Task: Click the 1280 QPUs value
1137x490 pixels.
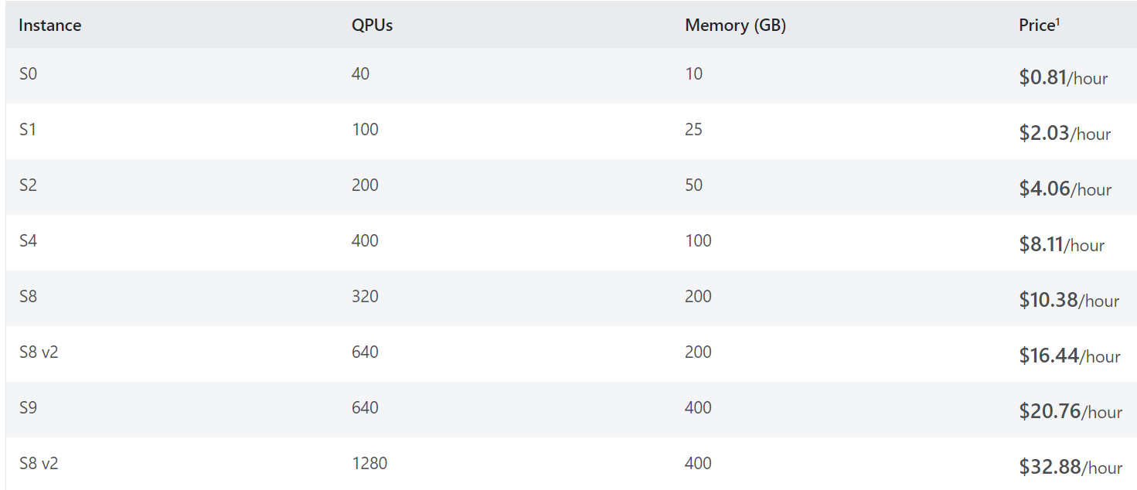Action: 369,464
